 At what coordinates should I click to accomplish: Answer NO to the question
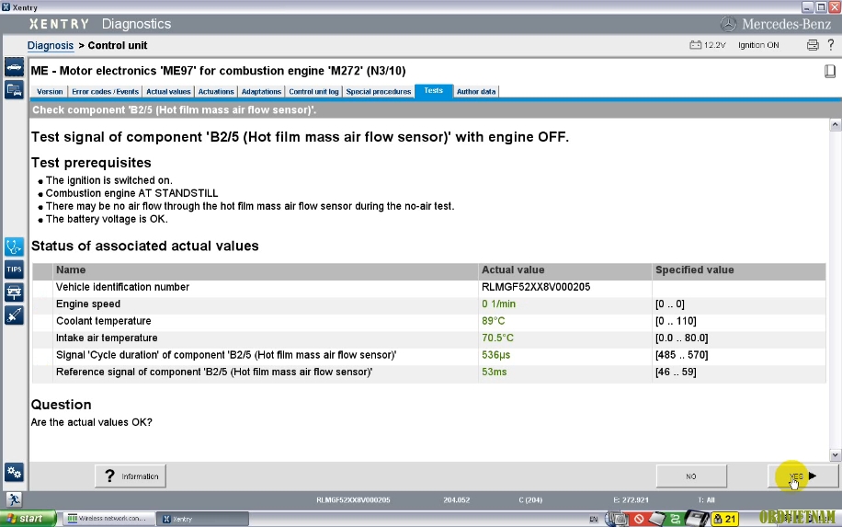[x=691, y=476]
